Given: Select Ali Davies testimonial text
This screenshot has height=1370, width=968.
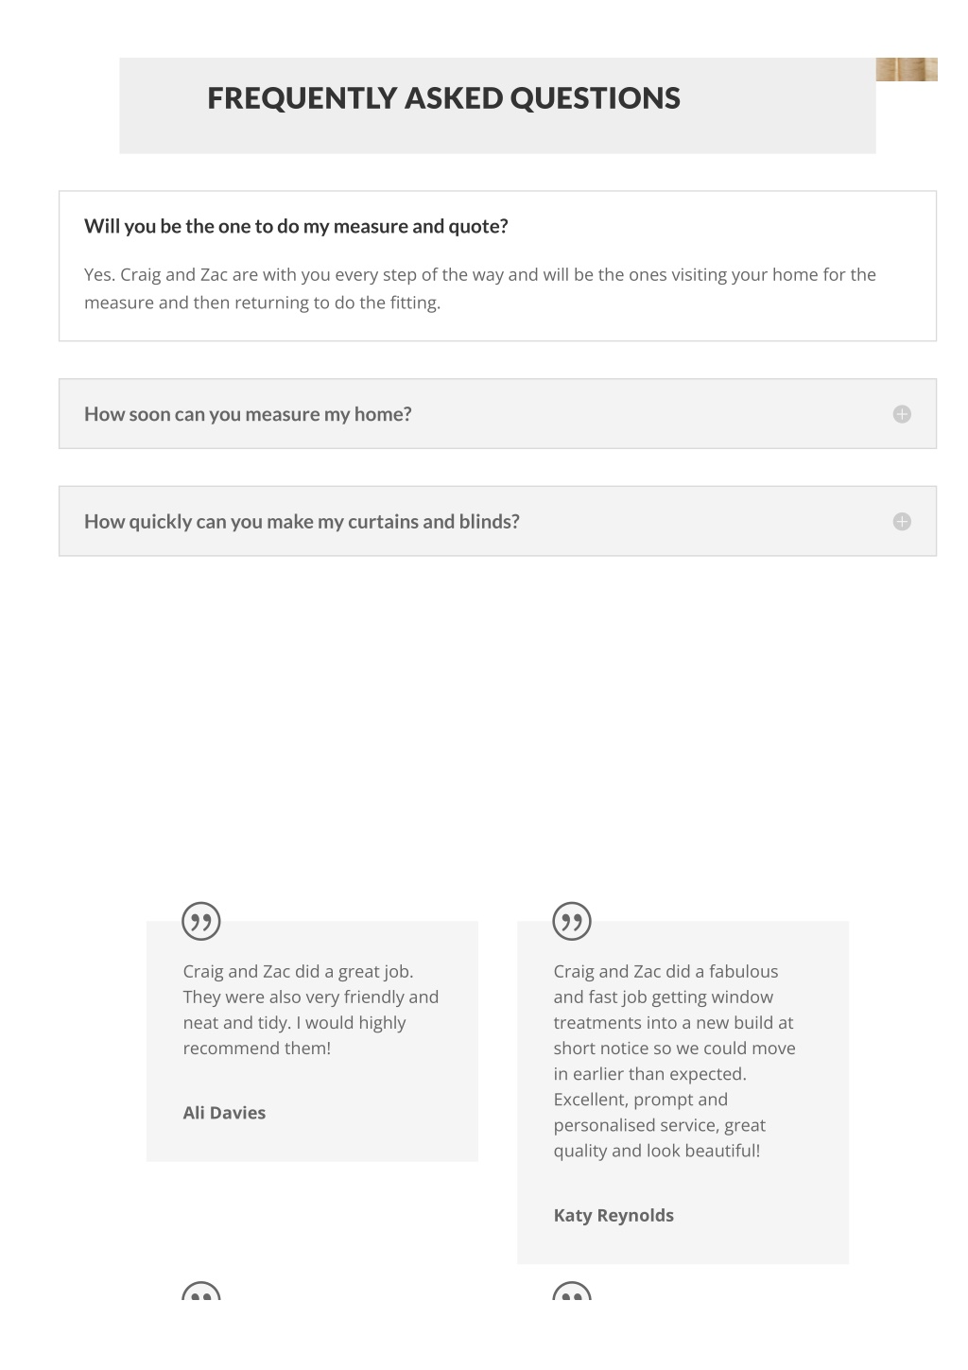Looking at the screenshot, I should click(x=311, y=1010).
